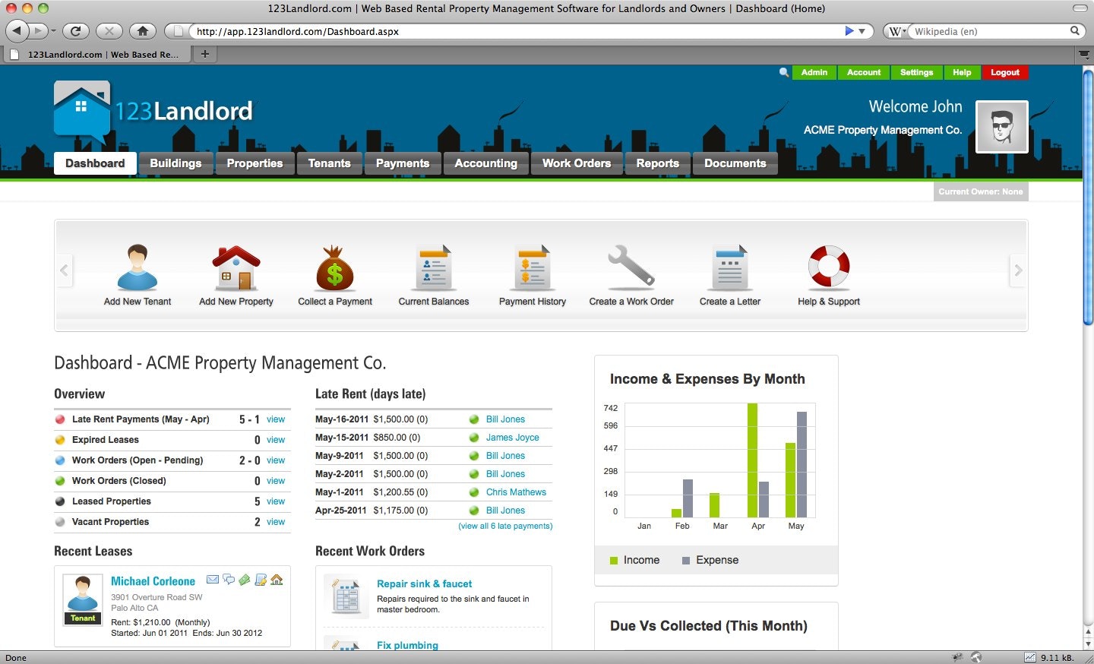This screenshot has height=664, width=1094.
Task: Click the blue Go arrow in the address bar
Action: [849, 31]
